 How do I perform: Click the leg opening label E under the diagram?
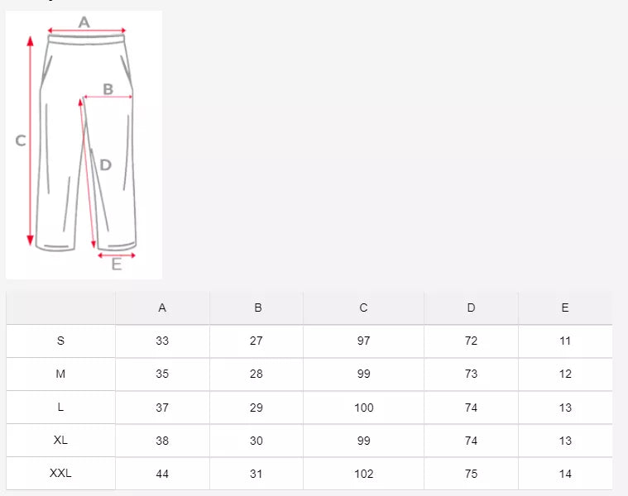point(117,264)
